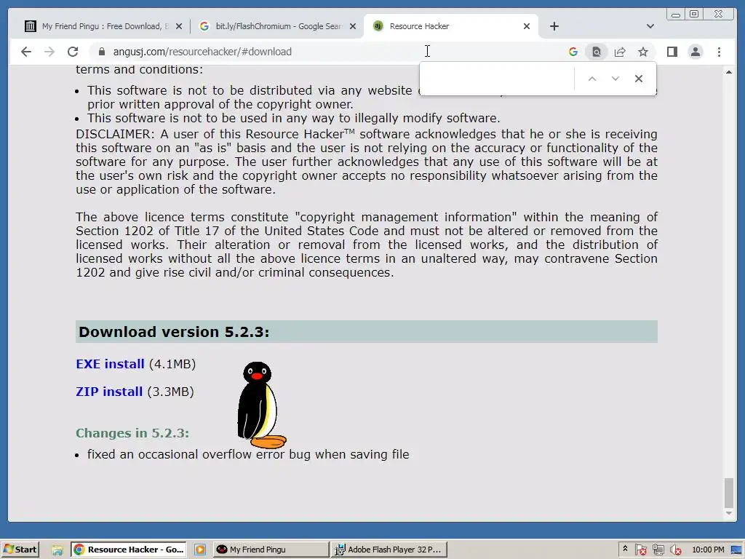Reload the Resource Hacker page
Image resolution: width=745 pixels, height=559 pixels.
tap(73, 52)
